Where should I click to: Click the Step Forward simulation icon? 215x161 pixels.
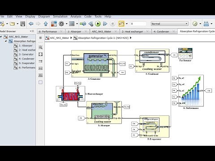pos(105,24)
